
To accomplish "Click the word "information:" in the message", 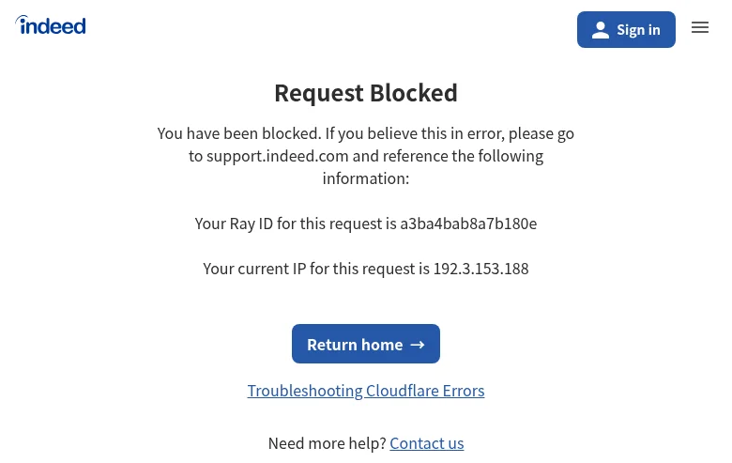I will (x=366, y=178).
